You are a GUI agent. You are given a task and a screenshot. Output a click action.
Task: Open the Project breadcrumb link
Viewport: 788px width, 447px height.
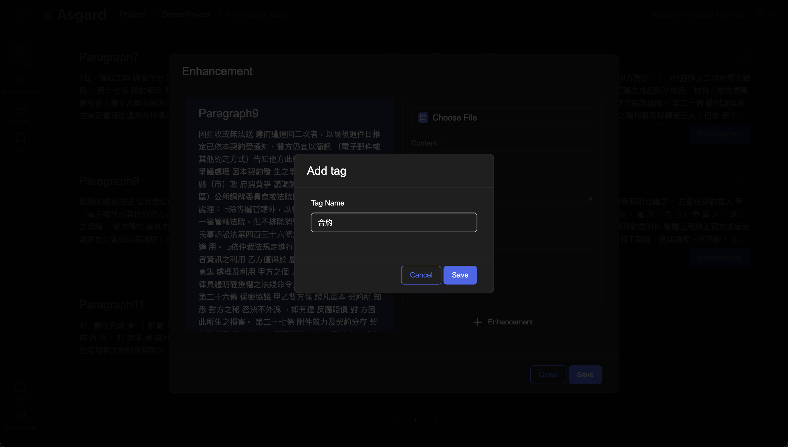132,14
